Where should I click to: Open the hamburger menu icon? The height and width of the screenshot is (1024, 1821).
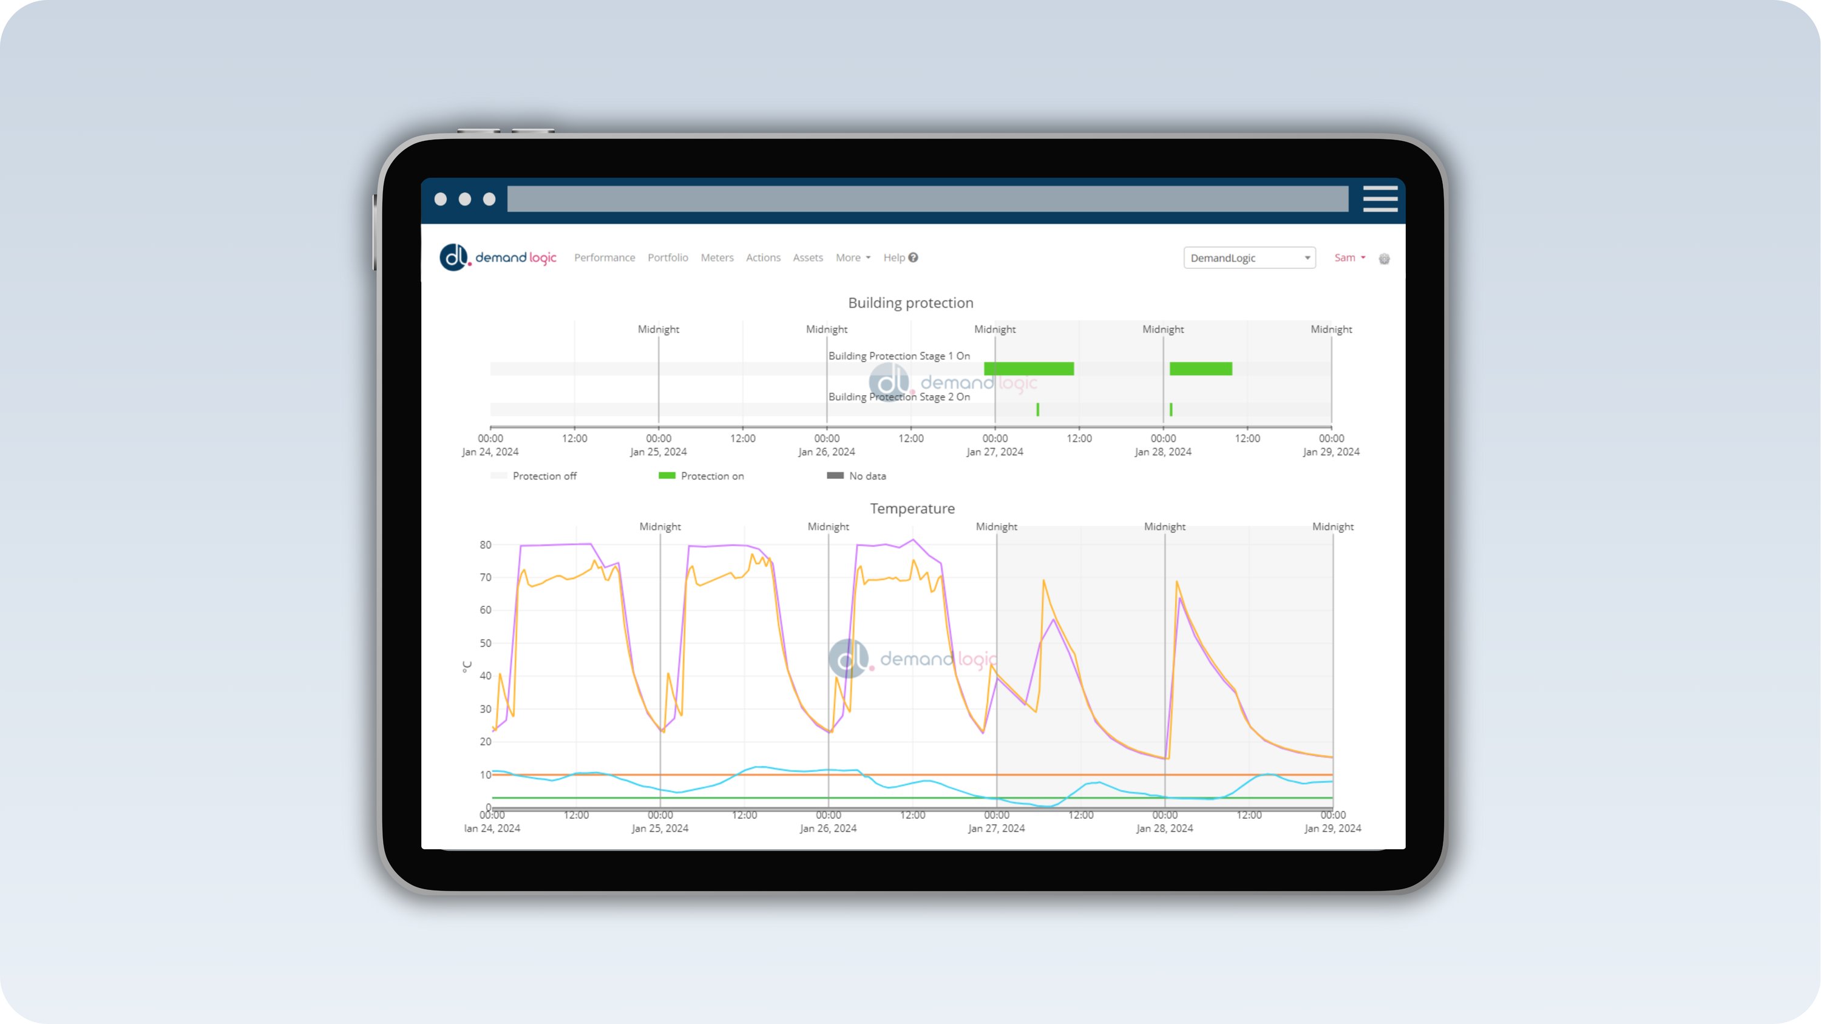1379,200
